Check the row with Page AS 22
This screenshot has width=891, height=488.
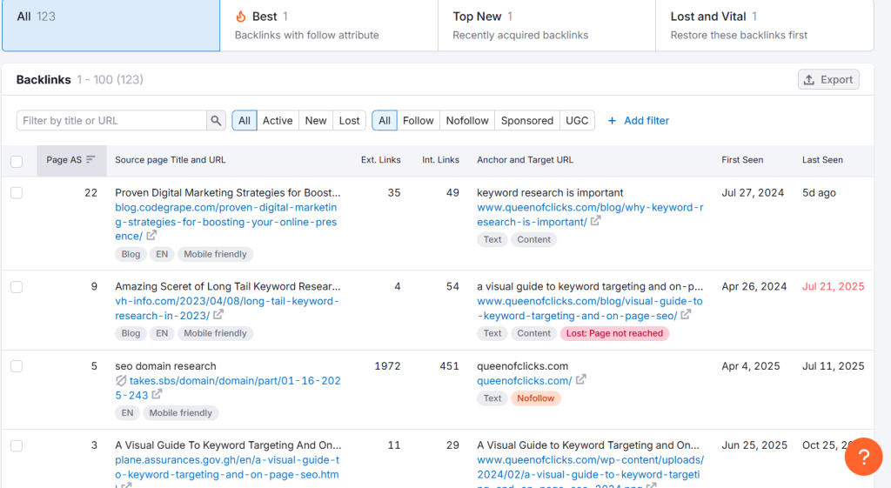(x=17, y=192)
